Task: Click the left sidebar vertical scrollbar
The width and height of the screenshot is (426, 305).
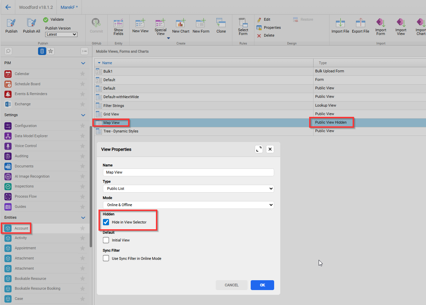Action: click(x=90, y=187)
